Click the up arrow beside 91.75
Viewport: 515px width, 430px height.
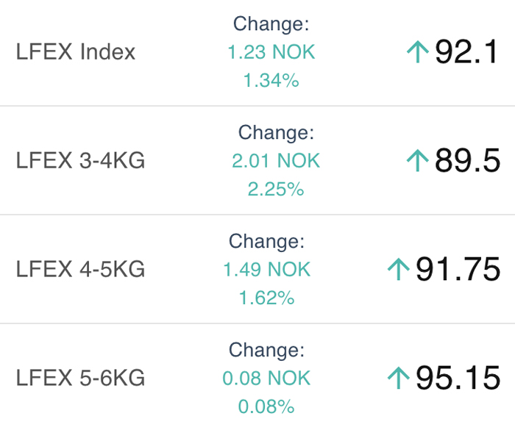point(399,269)
